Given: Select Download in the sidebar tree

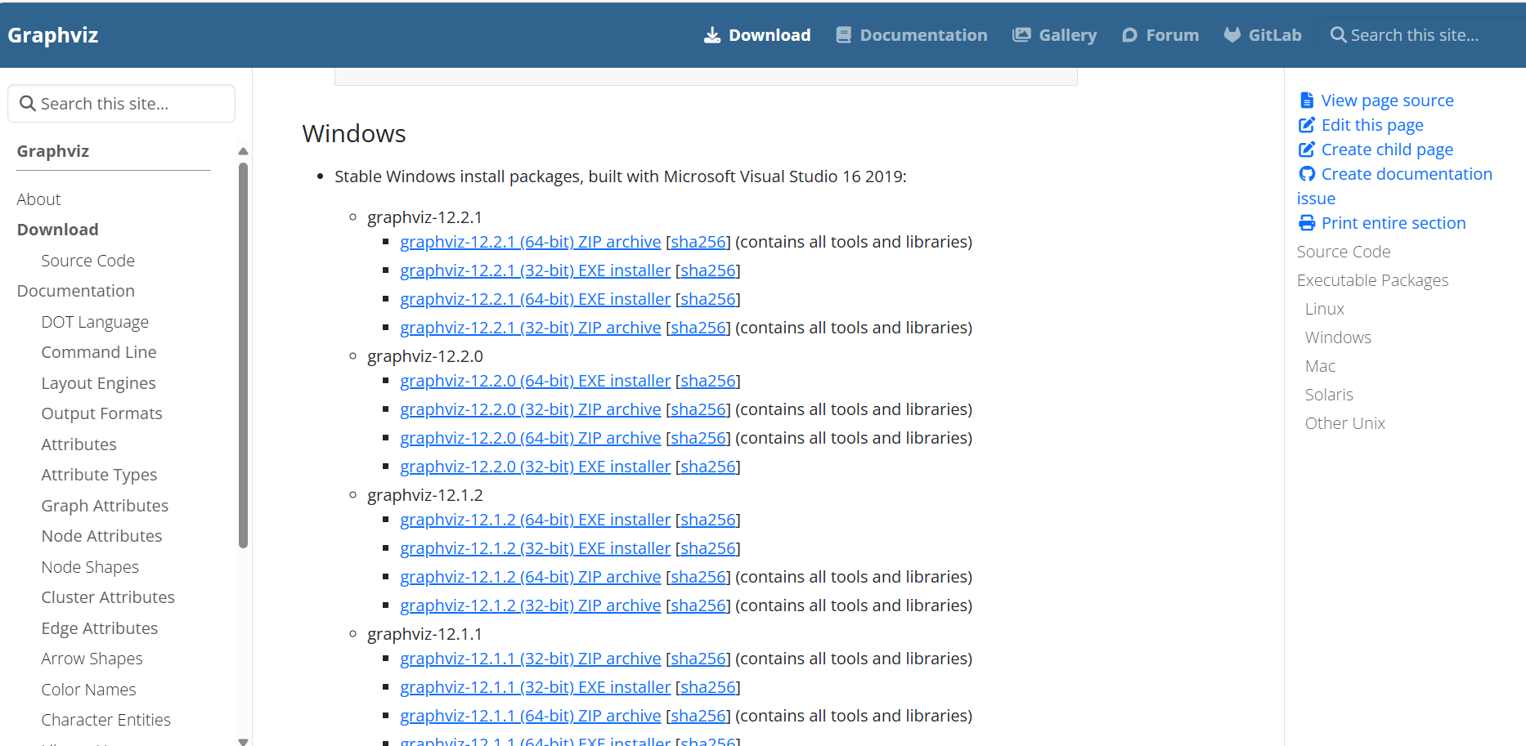Looking at the screenshot, I should pyautogui.click(x=57, y=230).
